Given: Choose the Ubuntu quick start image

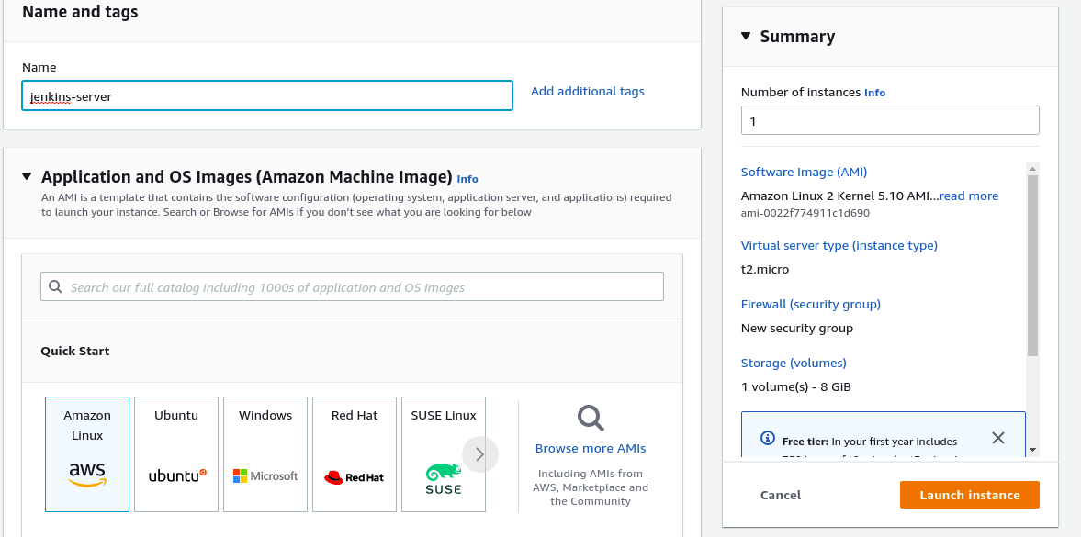Looking at the screenshot, I should (175, 454).
